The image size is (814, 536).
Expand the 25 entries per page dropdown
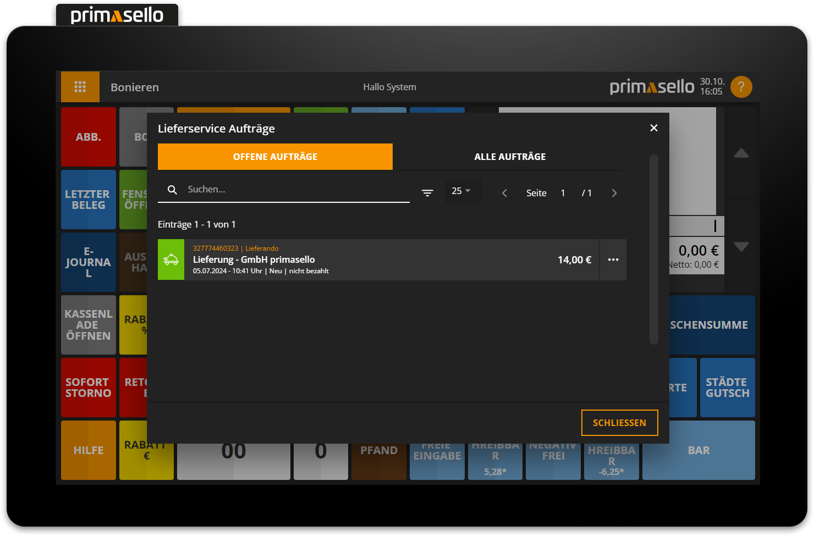click(x=462, y=191)
